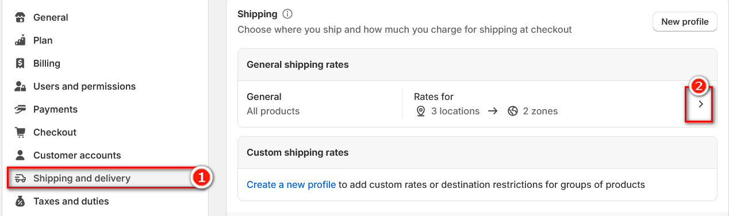729x216 pixels.
Task: Click the General store icon
Action: pos(21,17)
